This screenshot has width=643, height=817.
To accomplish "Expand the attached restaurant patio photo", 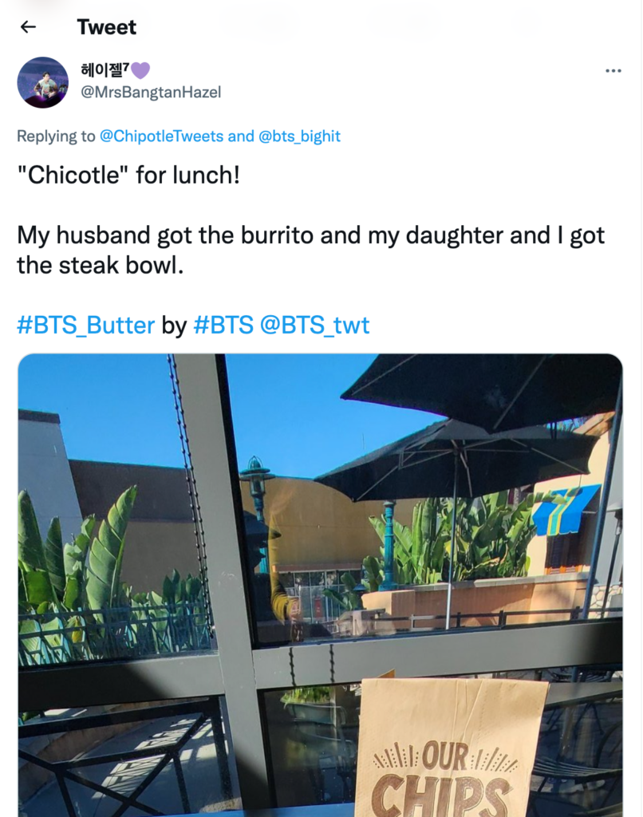I will (319, 582).
